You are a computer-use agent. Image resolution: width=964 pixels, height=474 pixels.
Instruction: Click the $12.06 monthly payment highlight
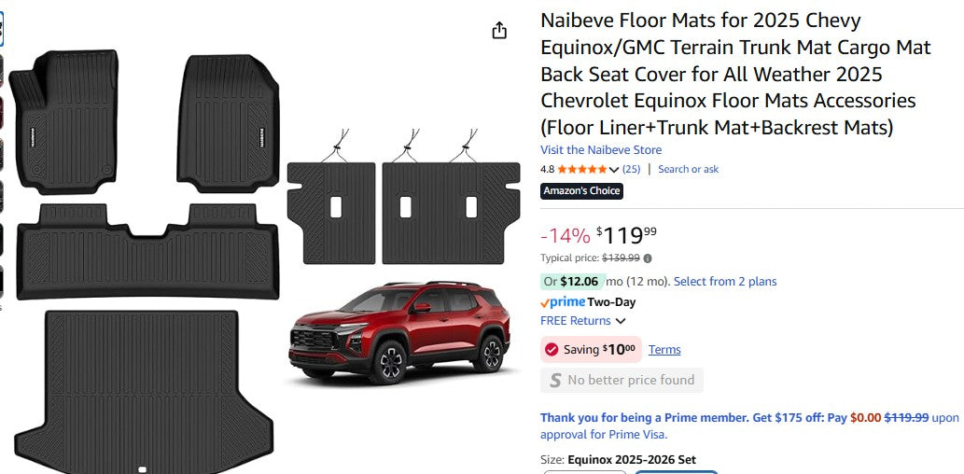point(579,282)
